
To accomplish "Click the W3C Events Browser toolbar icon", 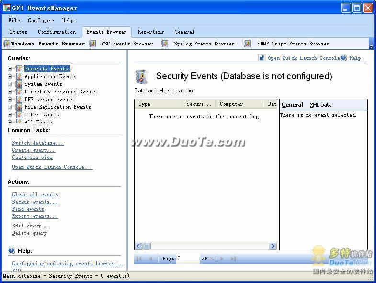I will (x=93, y=44).
